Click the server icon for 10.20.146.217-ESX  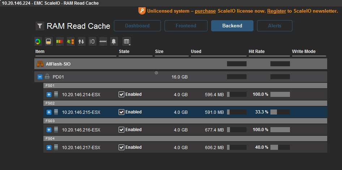pos(56,147)
